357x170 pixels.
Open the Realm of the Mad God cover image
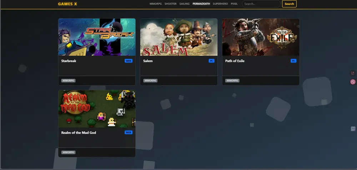click(x=97, y=109)
